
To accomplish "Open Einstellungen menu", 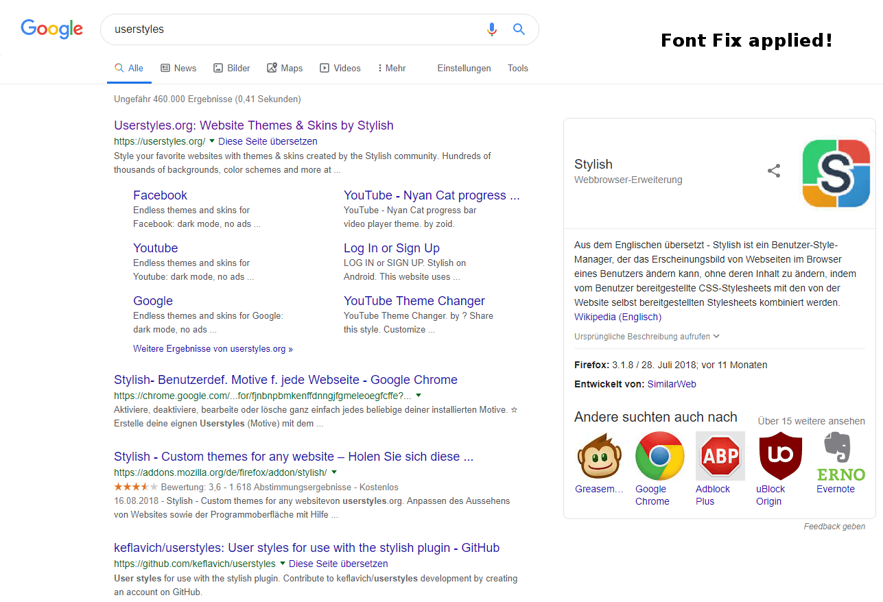I will (464, 68).
